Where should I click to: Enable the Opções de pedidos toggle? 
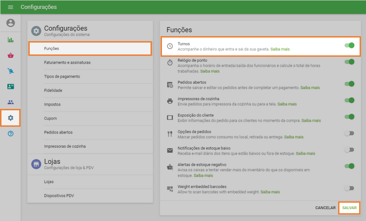349,133
